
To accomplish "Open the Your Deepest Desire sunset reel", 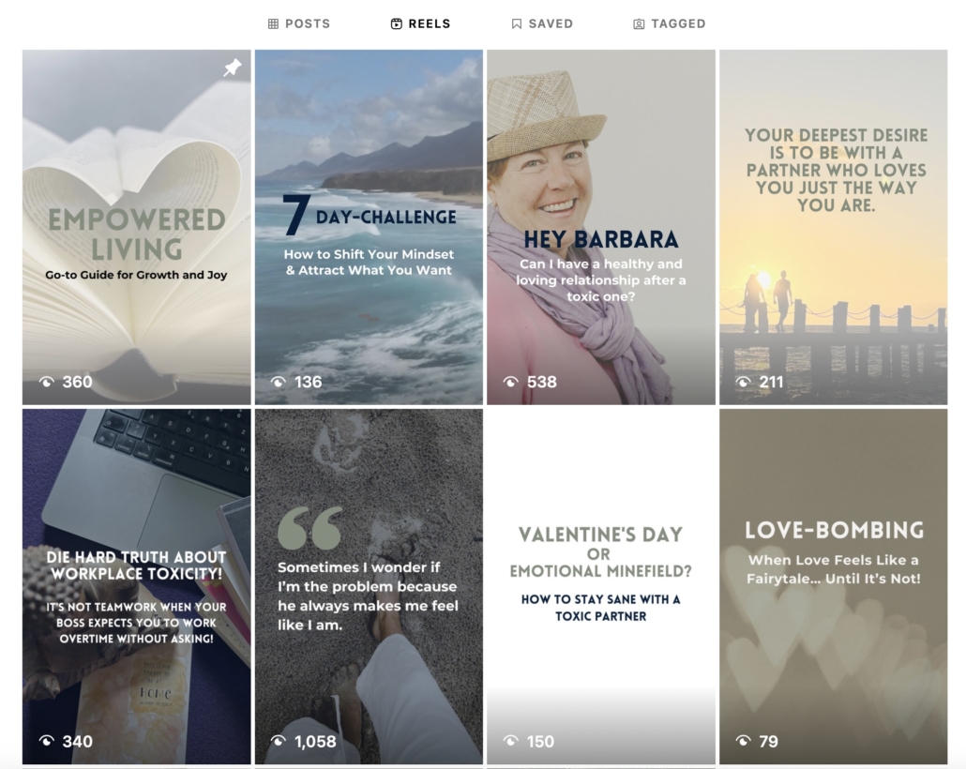I will pos(834,227).
